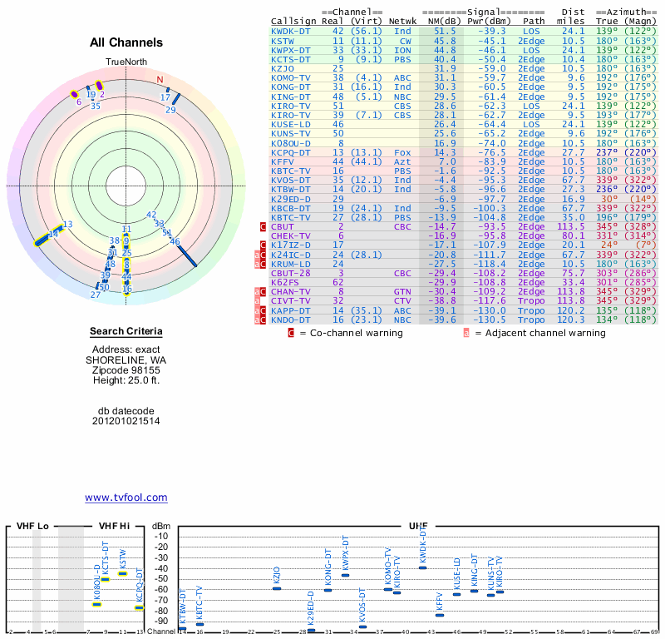Click the co-channel warning icon beside CBUT

tap(263, 226)
